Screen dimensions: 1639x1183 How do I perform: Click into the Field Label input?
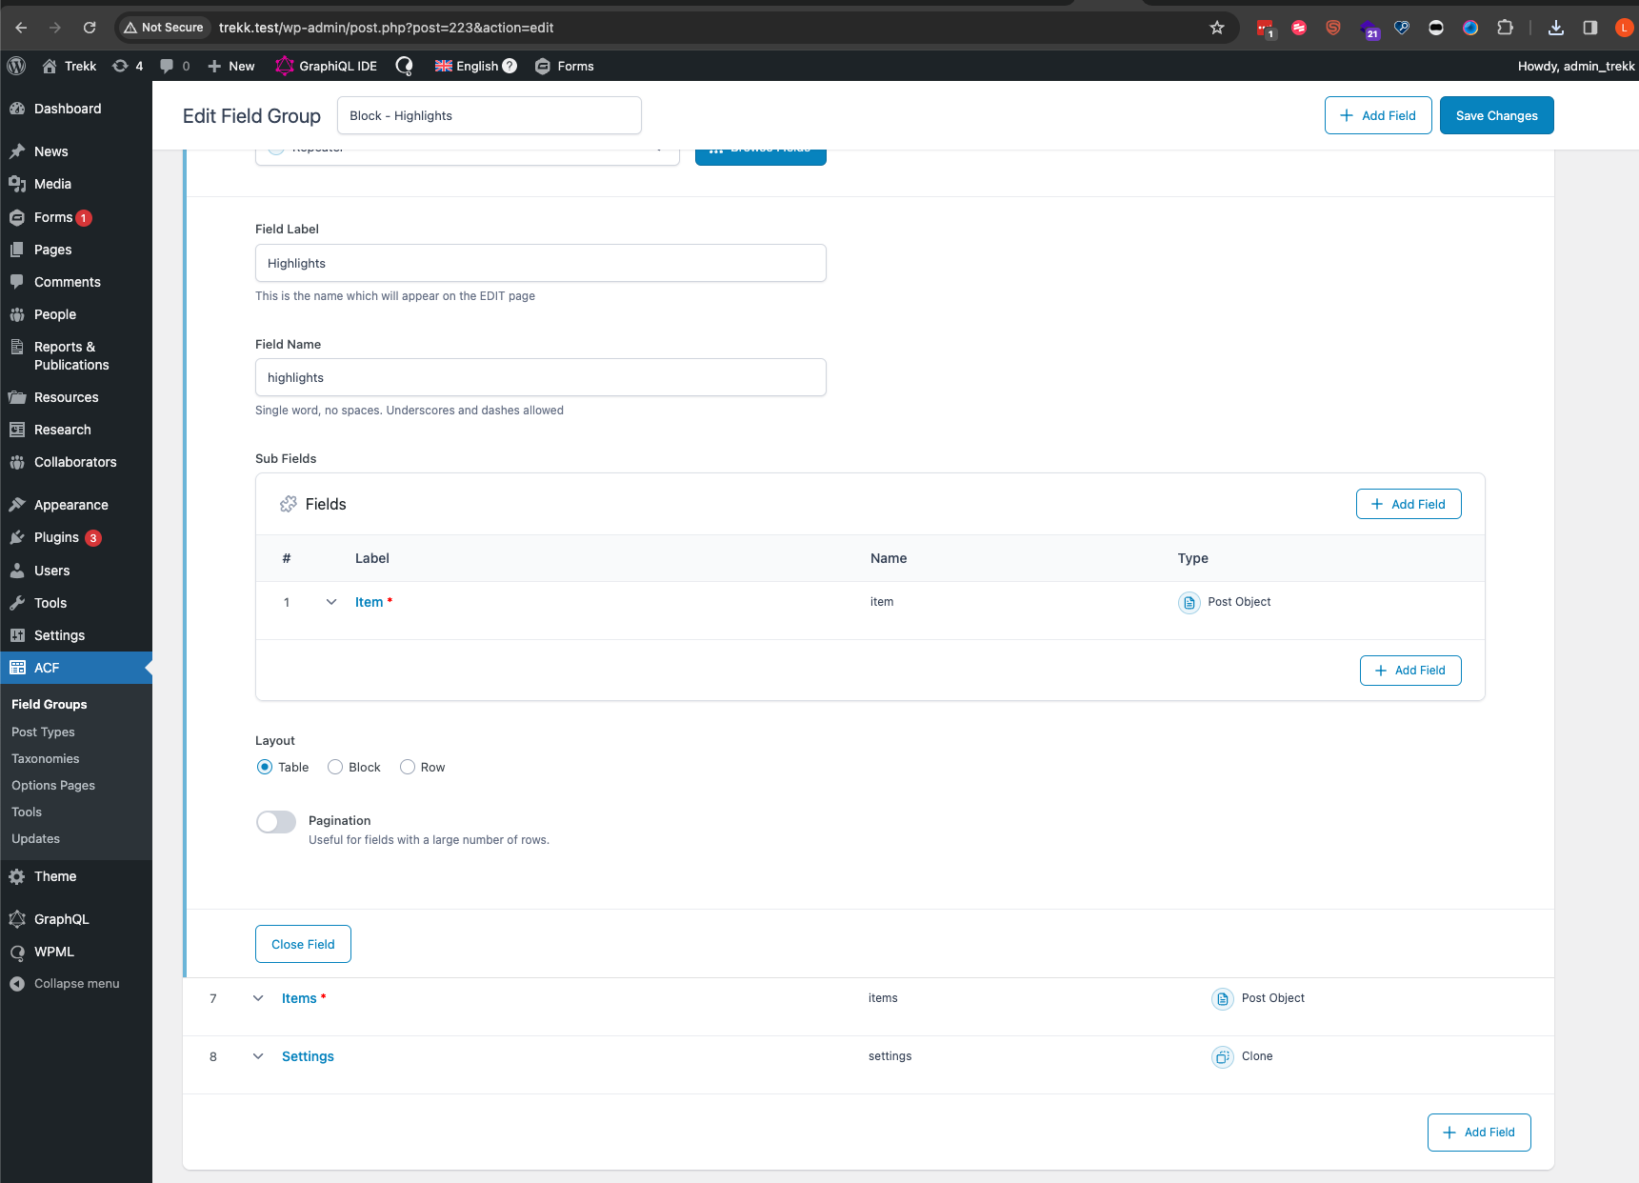pos(540,263)
